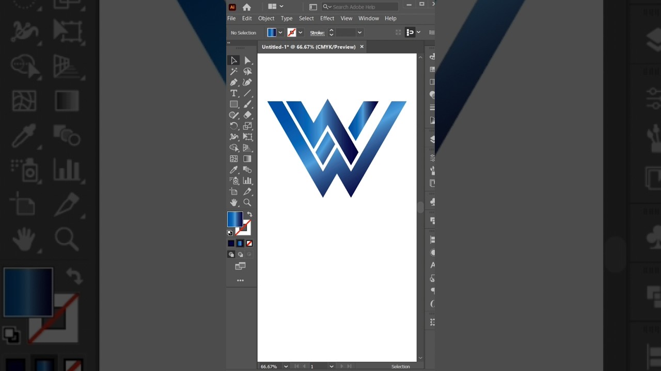Image resolution: width=661 pixels, height=371 pixels.
Task: Select the Slice tool
Action: (x=247, y=191)
